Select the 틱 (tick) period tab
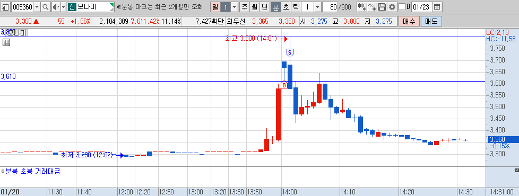Image resolution: width=519 pixels, height=196 pixels. click(296, 6)
